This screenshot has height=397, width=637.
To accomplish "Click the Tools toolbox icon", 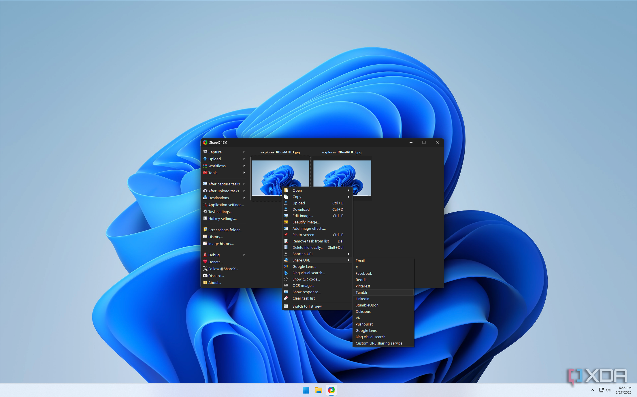I will [205, 173].
